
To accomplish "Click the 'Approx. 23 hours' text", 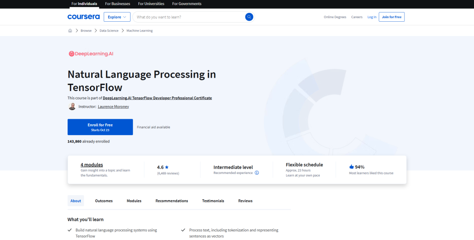I will pos(298,170).
